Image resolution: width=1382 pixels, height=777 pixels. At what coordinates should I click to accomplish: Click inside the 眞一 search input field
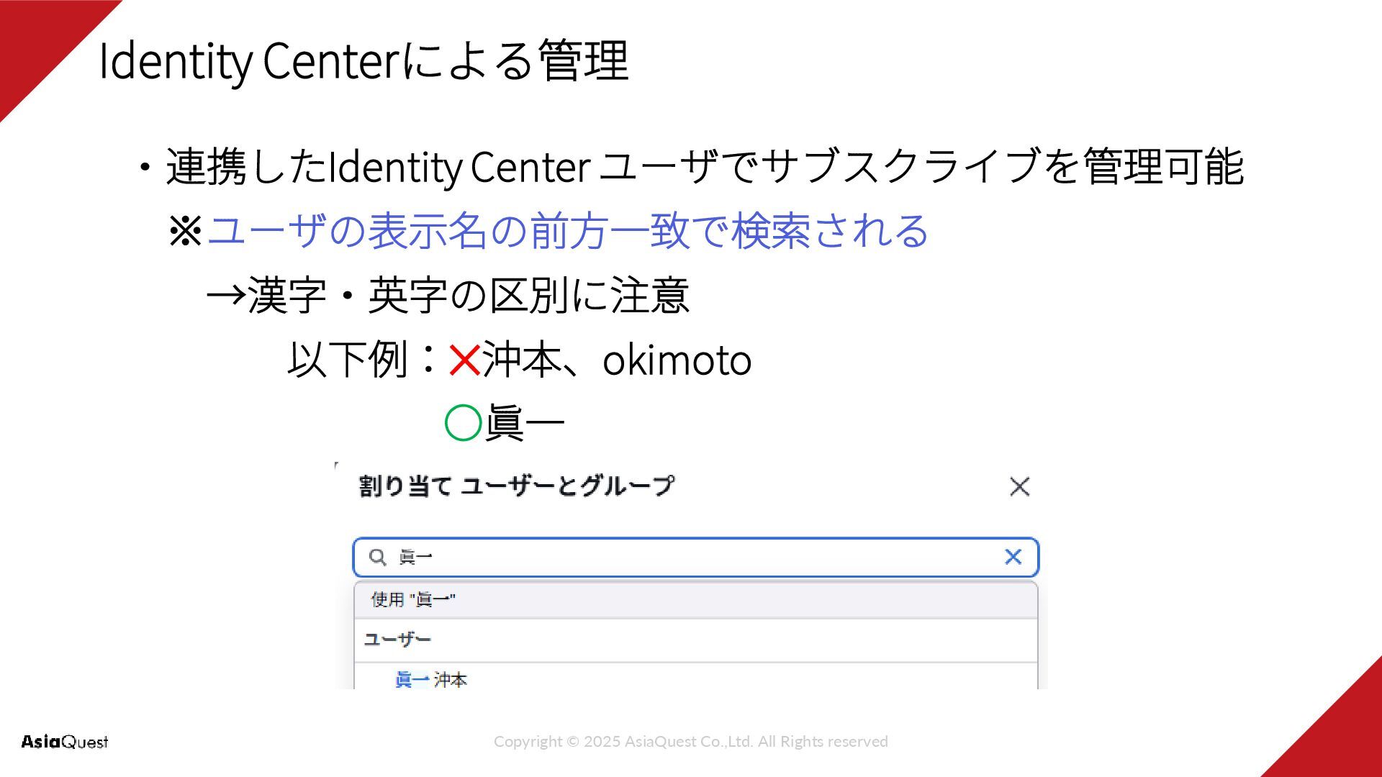pyautogui.click(x=695, y=557)
